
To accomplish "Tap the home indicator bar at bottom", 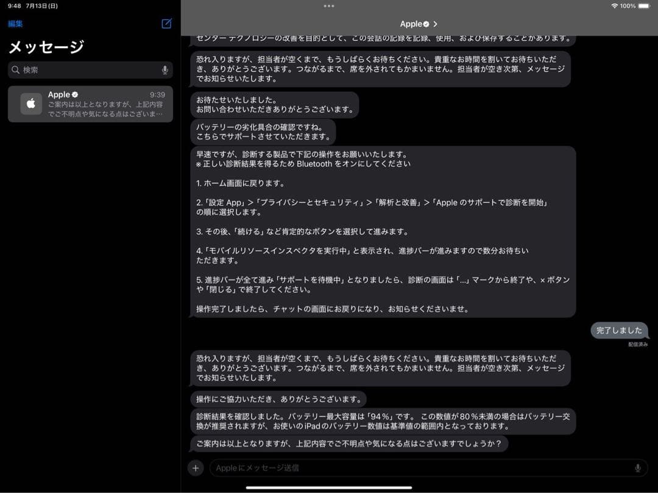I will [329, 487].
